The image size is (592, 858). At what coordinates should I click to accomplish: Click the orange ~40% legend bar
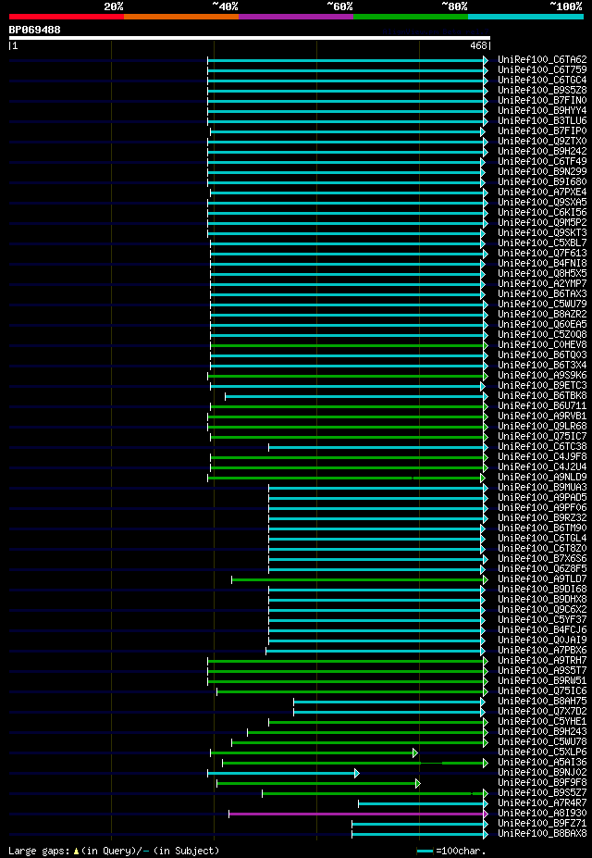pyautogui.click(x=181, y=17)
